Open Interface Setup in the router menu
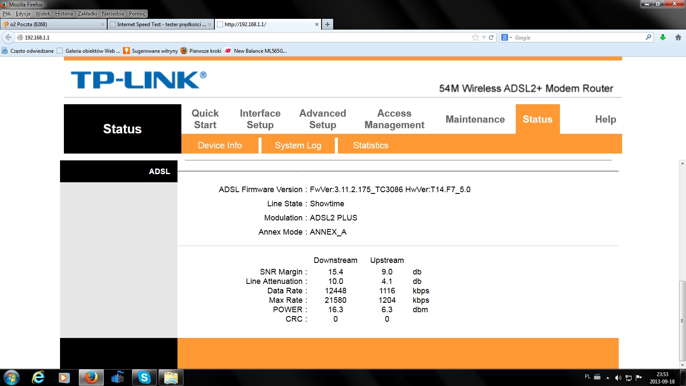The height and width of the screenshot is (386, 686). coord(260,119)
